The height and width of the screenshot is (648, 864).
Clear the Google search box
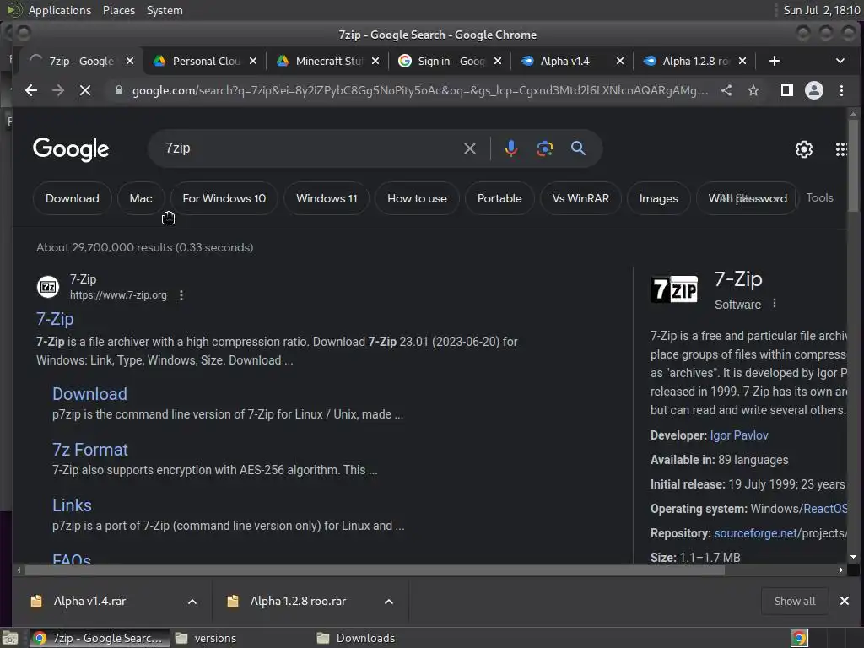(x=469, y=148)
